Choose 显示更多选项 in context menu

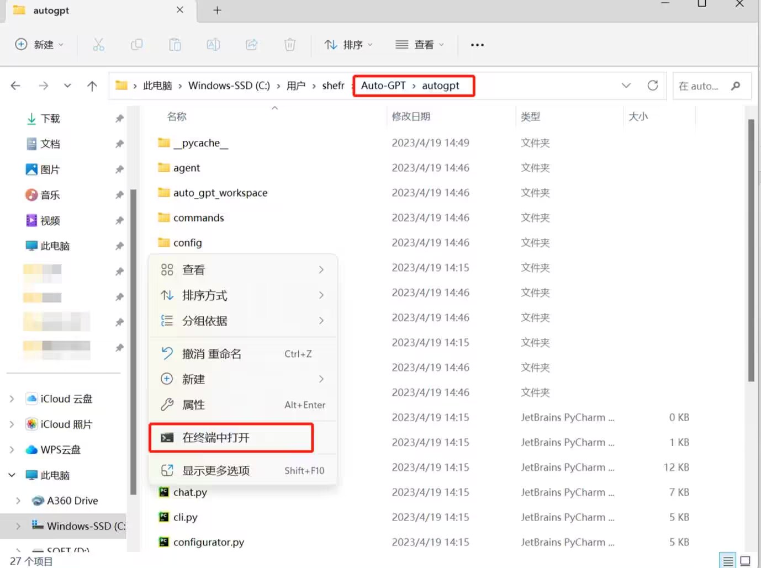[243, 470]
